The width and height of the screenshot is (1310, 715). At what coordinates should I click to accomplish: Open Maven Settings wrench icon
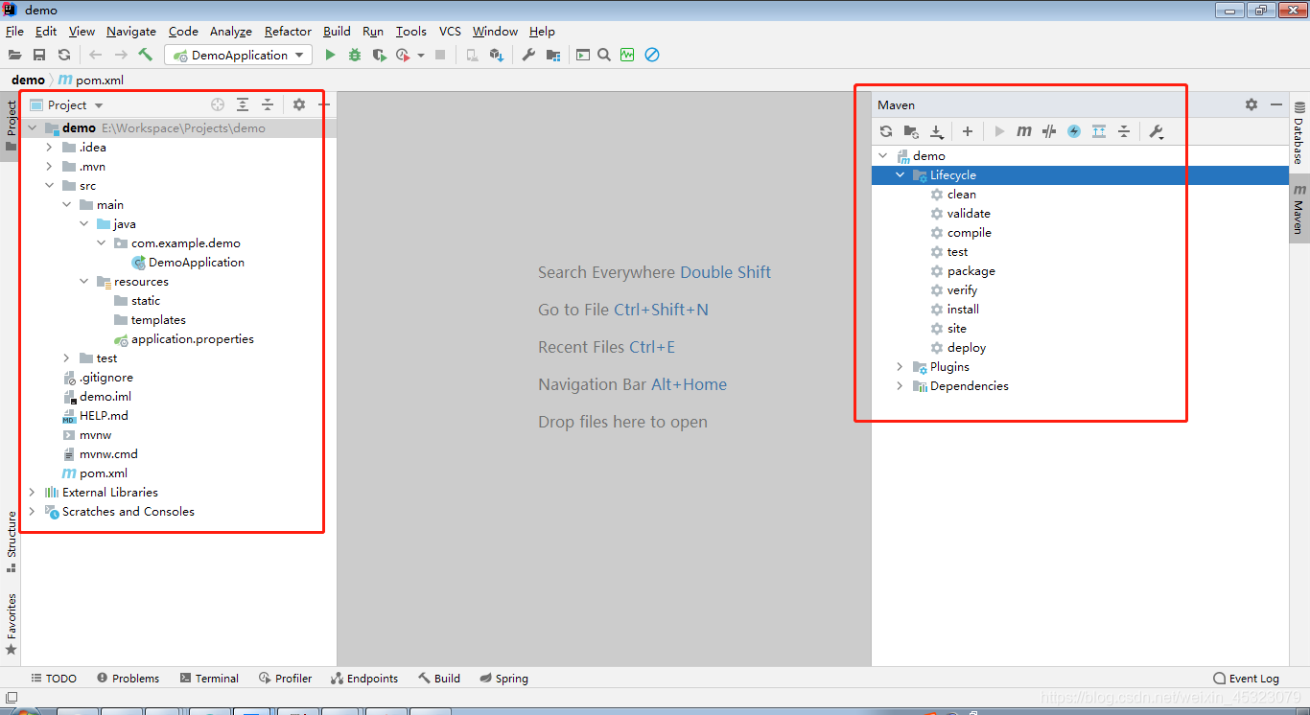(x=1157, y=131)
